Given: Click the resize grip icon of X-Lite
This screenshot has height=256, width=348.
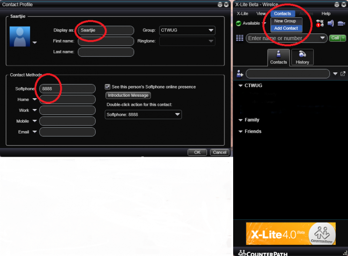Looking at the screenshot, I should point(345,253).
